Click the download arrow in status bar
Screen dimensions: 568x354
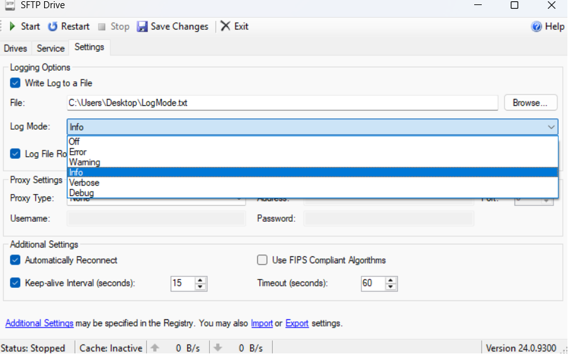coord(218,348)
